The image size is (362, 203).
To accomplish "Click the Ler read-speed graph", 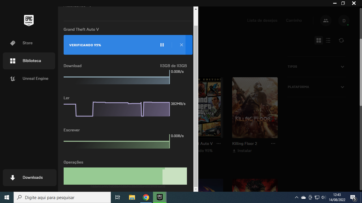I will (x=117, y=109).
